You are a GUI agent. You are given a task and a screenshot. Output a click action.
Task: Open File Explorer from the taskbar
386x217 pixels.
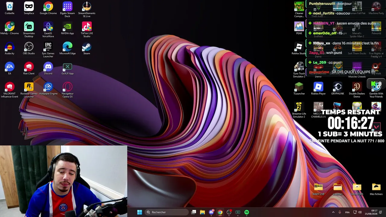(x=202, y=212)
